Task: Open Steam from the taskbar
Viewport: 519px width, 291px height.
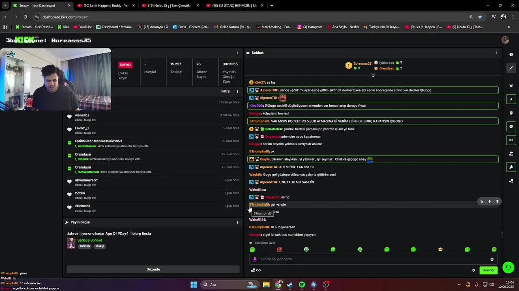Action: (x=290, y=285)
